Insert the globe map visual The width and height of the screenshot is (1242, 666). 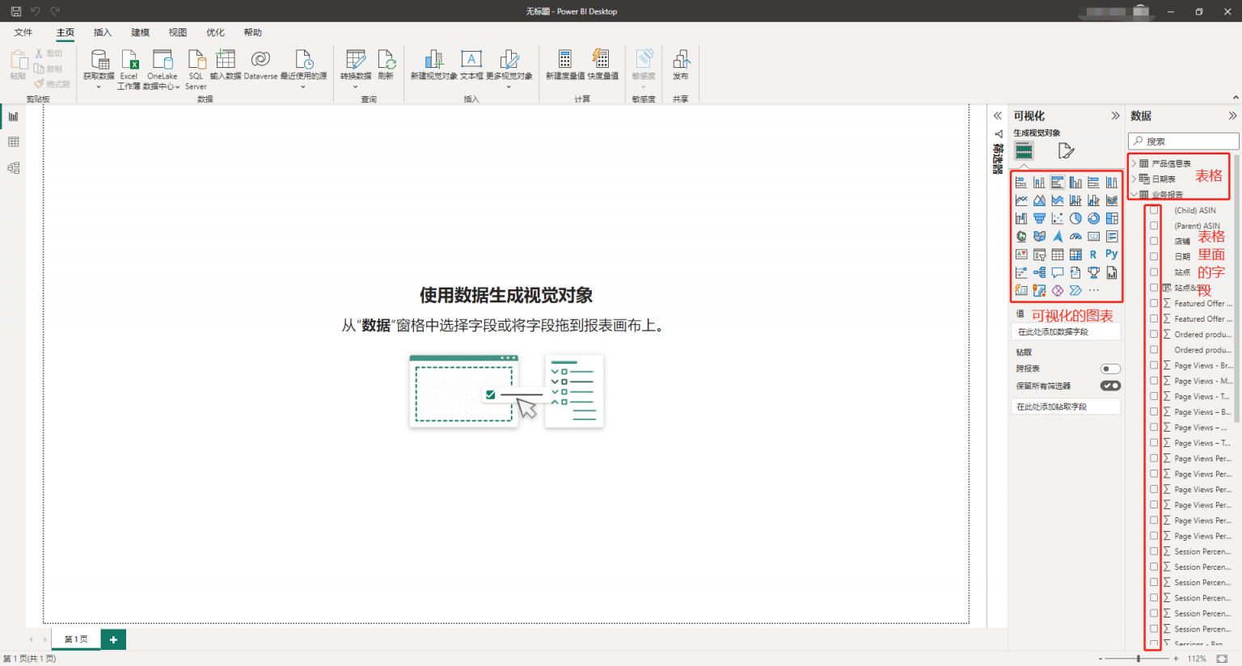(x=1021, y=237)
